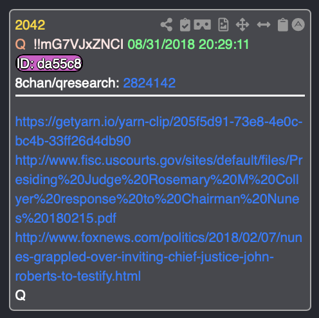
Task: Open the foxnews.com Nunes article link
Action: [x=159, y=257]
